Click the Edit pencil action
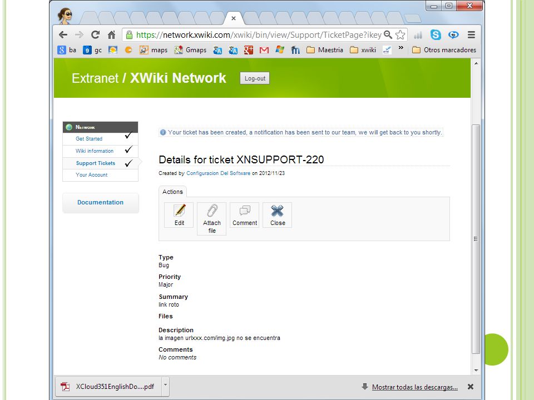The height and width of the screenshot is (400, 534). (179, 215)
